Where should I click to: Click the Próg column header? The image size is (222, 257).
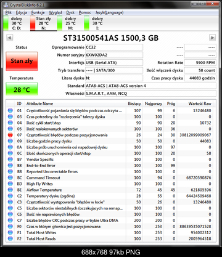tap(171, 104)
